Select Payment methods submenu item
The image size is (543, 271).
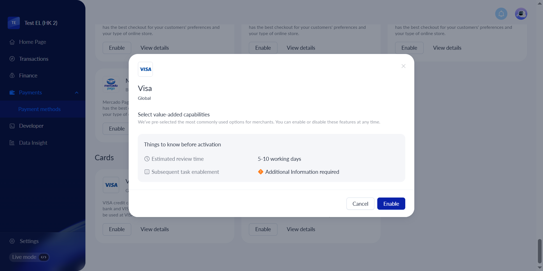[39, 109]
